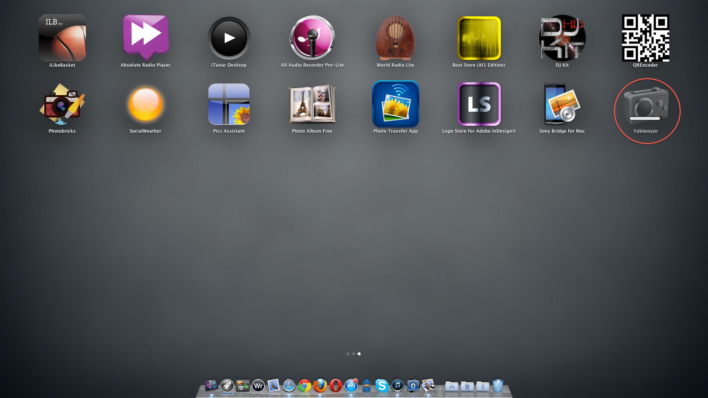
Task: Open Photobricks
Action: click(62, 104)
